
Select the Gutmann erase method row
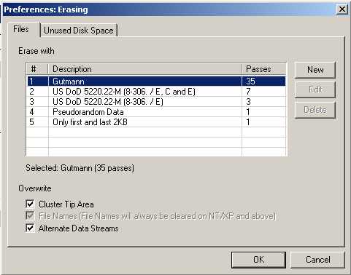(x=156, y=81)
